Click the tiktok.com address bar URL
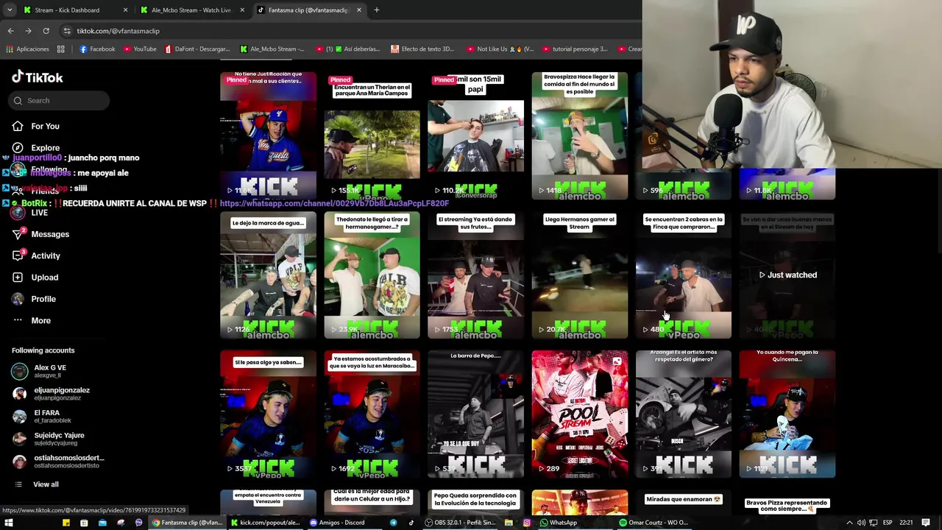942x530 pixels. [118, 31]
